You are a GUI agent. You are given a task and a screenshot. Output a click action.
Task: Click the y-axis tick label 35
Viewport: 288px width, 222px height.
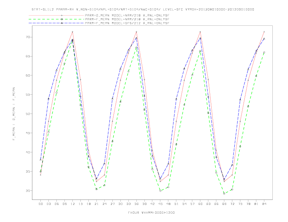click(x=28, y=171)
